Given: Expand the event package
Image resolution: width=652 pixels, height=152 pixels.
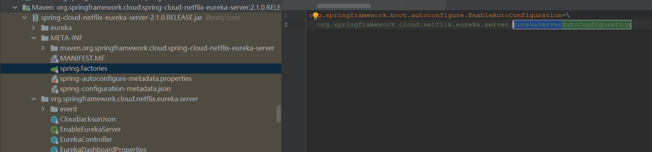Looking at the screenshot, I should pos(43,109).
